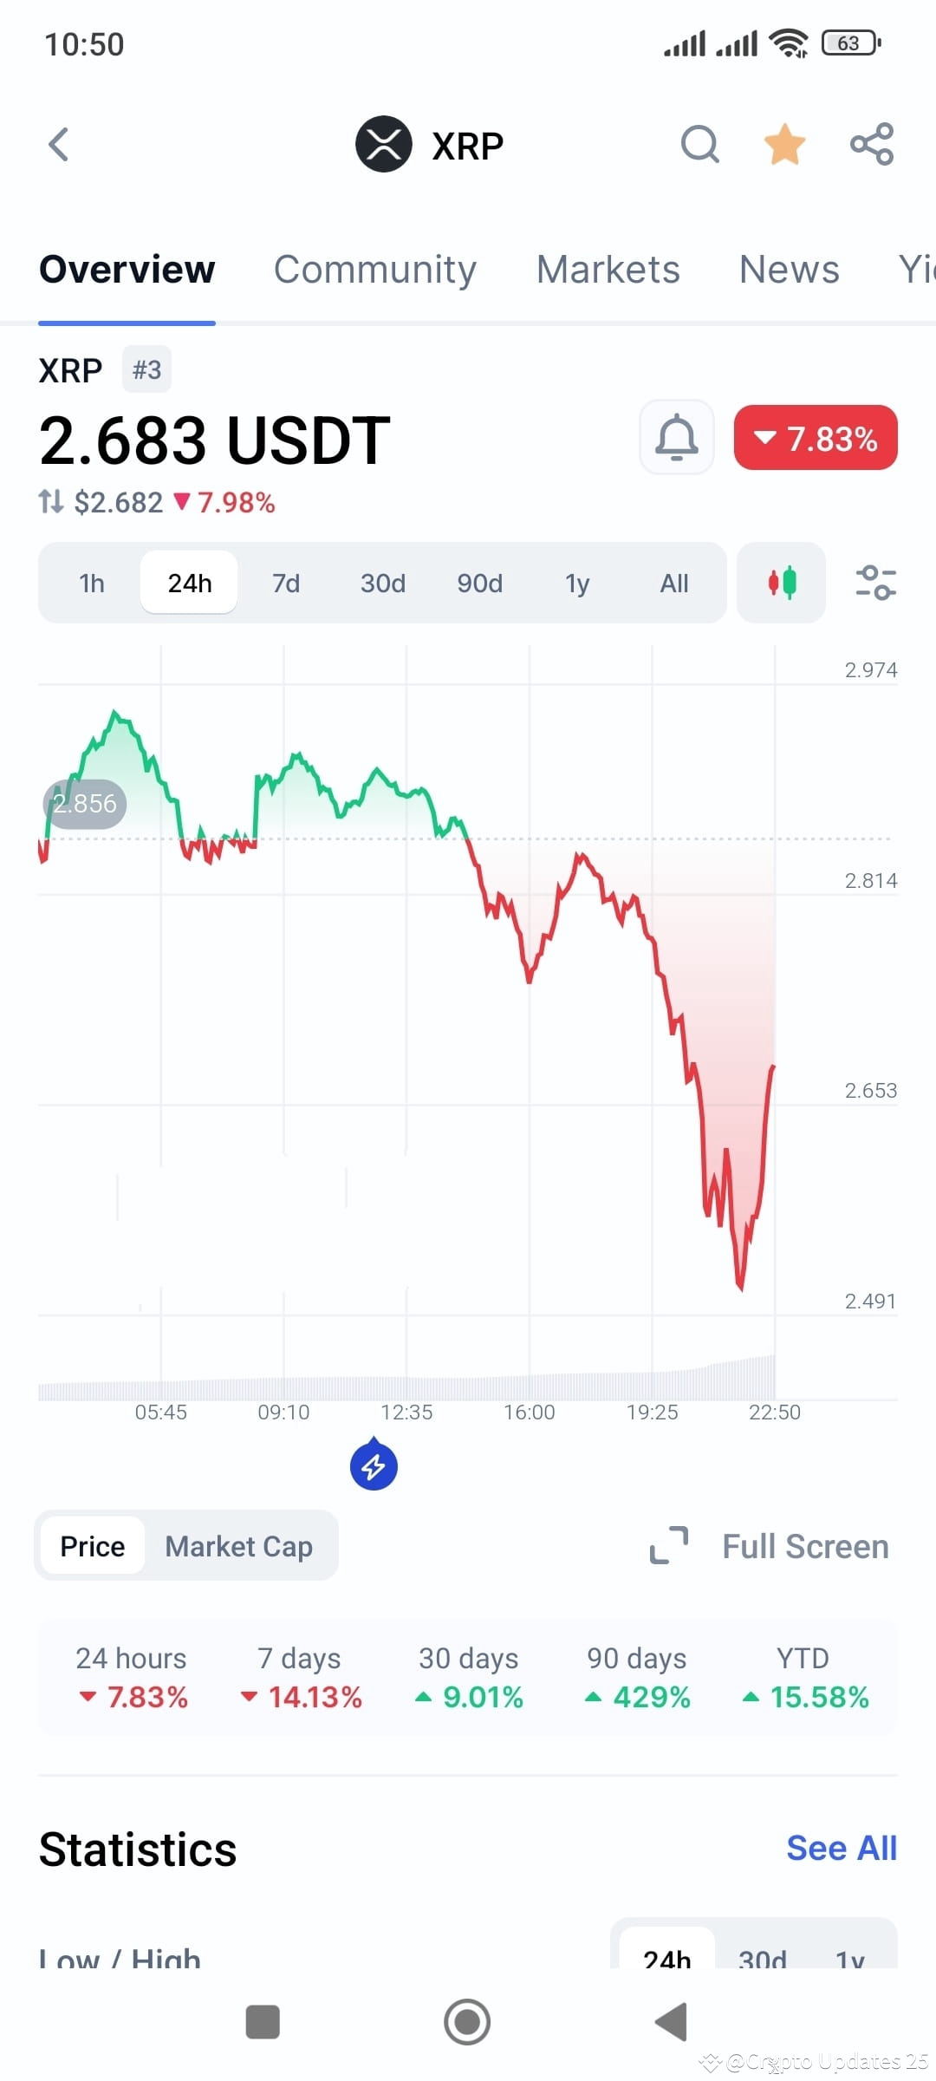Switch chart to 1y timeframe
The width and height of the screenshot is (936, 2081).
[x=576, y=583]
